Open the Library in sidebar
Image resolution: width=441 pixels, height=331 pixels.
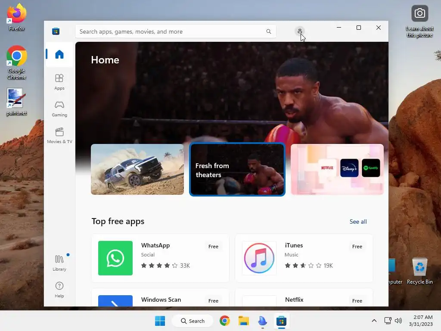[59, 263]
